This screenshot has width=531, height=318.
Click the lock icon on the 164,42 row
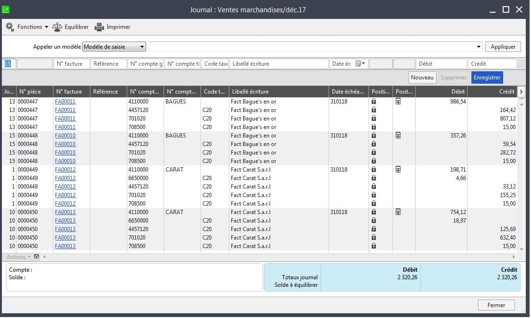[x=374, y=110]
